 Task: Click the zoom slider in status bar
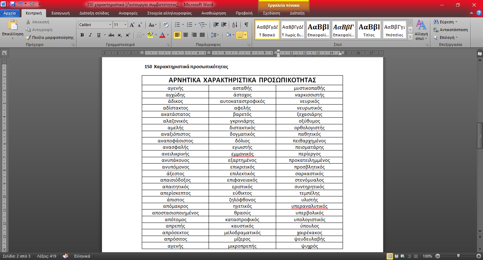pyautogui.click(x=458, y=256)
